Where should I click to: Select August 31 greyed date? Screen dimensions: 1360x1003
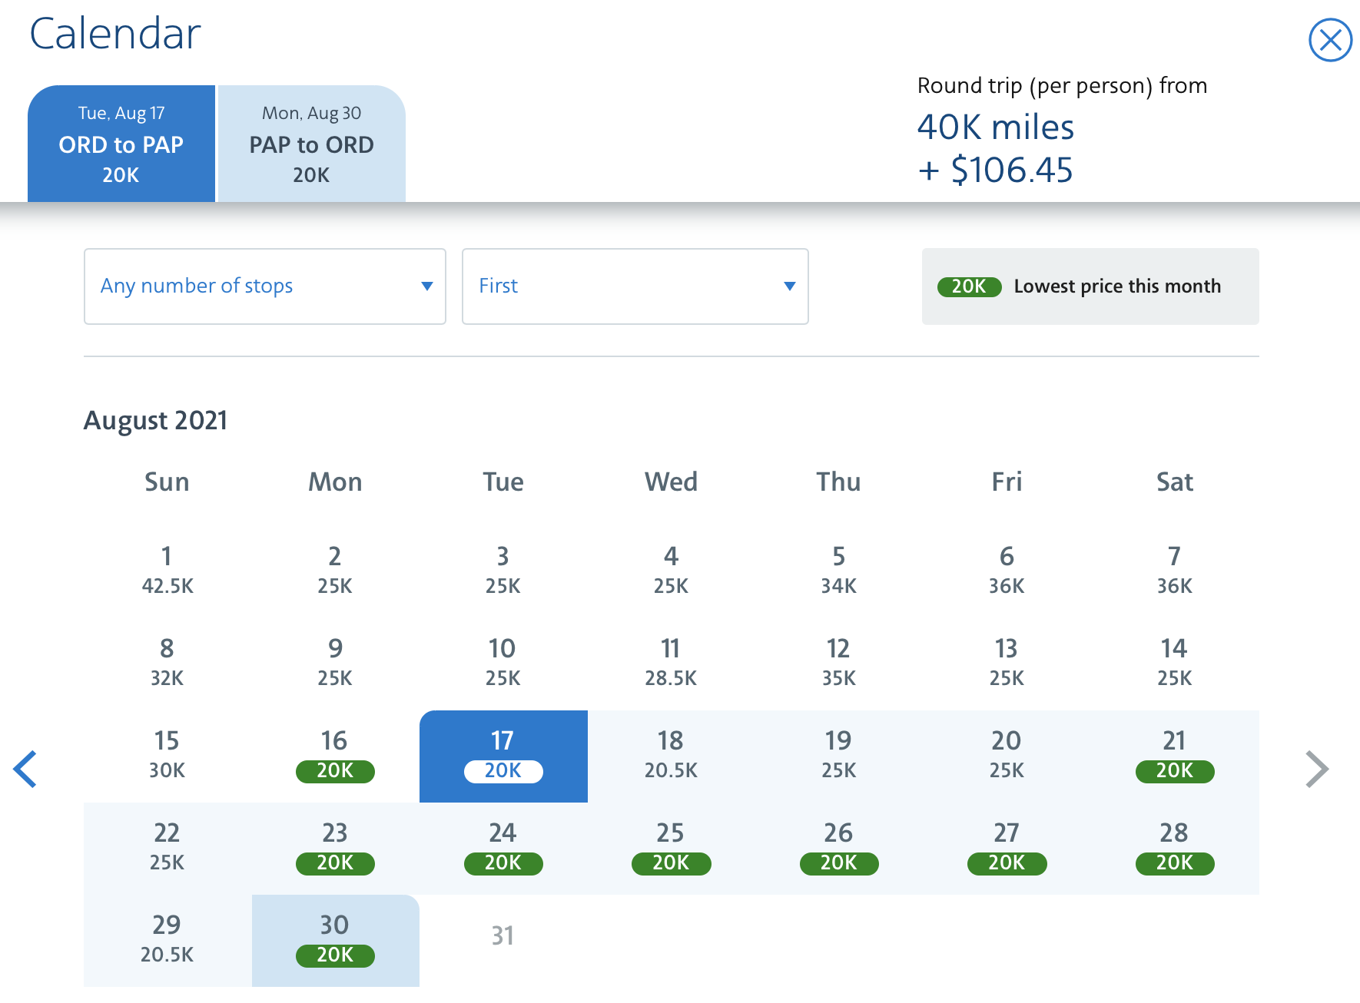503,935
